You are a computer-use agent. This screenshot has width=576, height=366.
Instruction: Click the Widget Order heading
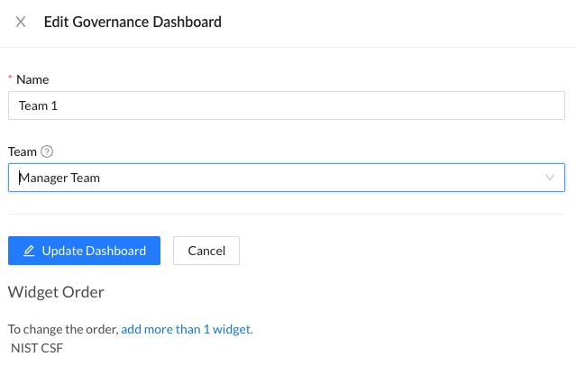[x=56, y=292]
